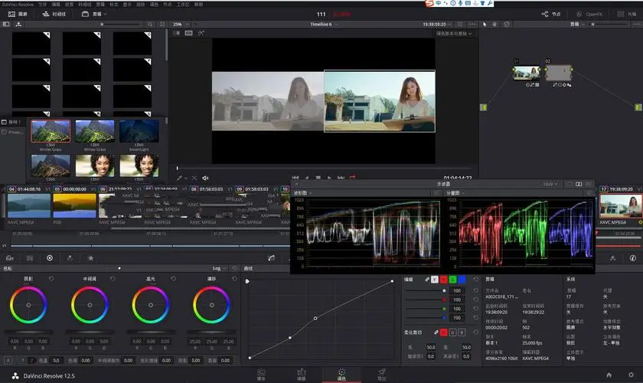
Task: Reset the Offset (偏移) color wheel
Action: [234, 279]
